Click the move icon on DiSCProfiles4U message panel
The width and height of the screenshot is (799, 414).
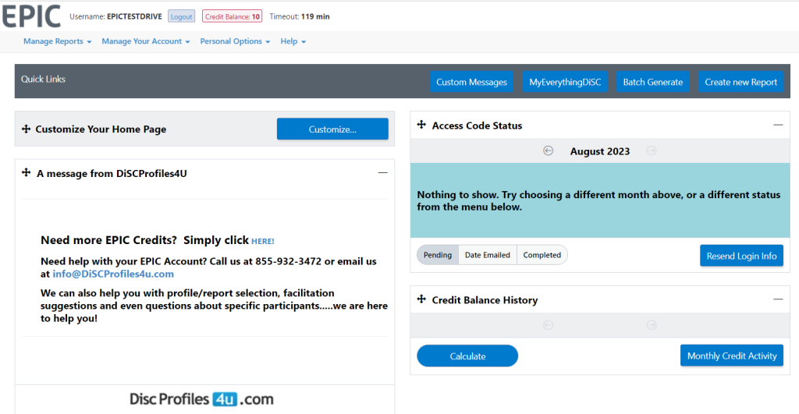(x=26, y=173)
